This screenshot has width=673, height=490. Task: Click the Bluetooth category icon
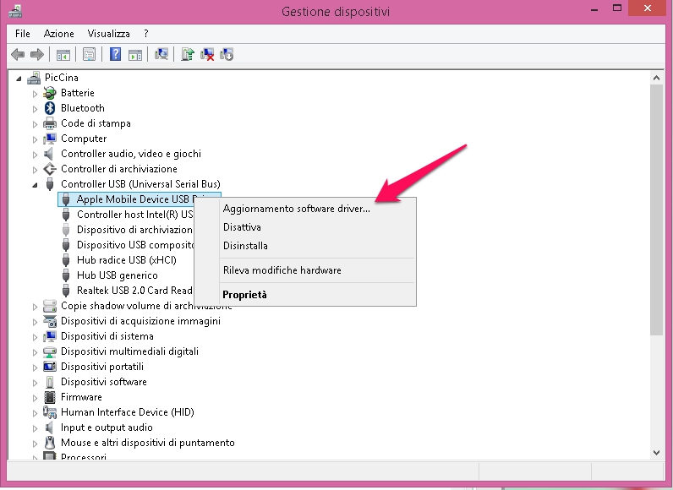[x=50, y=108]
